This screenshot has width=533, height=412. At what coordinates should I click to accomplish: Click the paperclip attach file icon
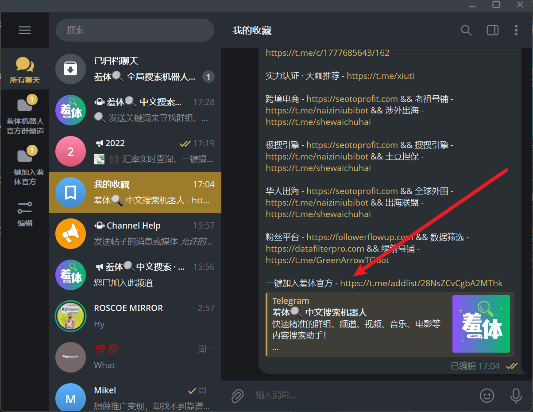(238, 395)
